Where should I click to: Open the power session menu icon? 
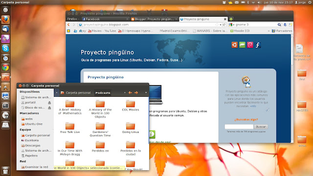point(310,2)
